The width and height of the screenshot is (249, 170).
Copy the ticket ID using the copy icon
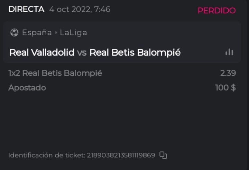[x=163, y=155]
